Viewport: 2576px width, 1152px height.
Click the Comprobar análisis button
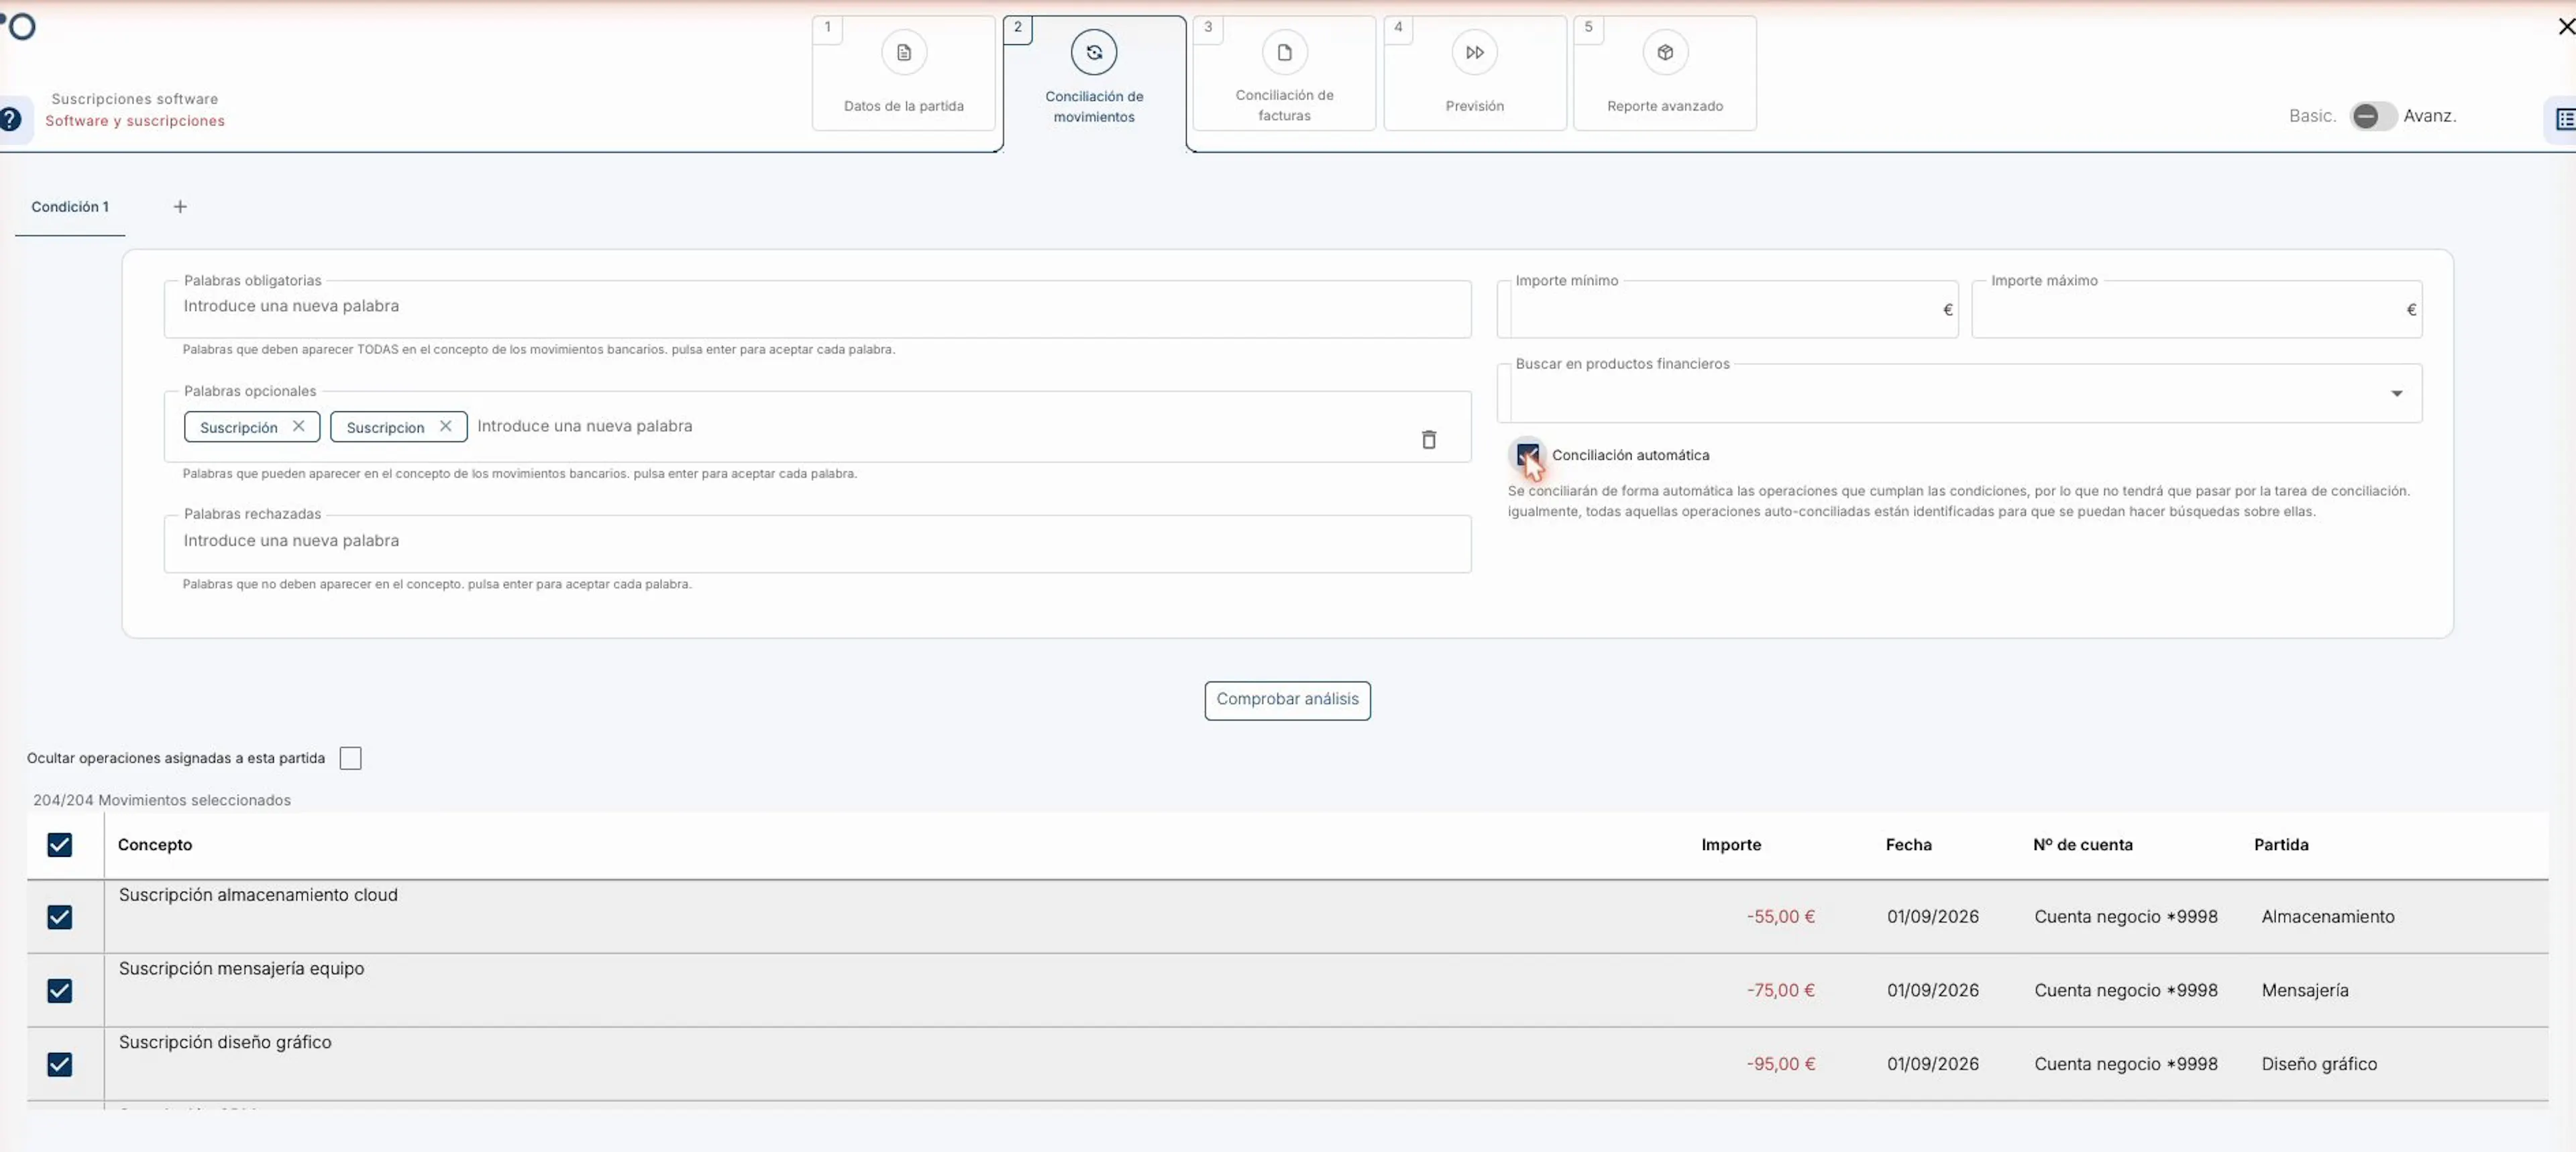coord(1287,700)
